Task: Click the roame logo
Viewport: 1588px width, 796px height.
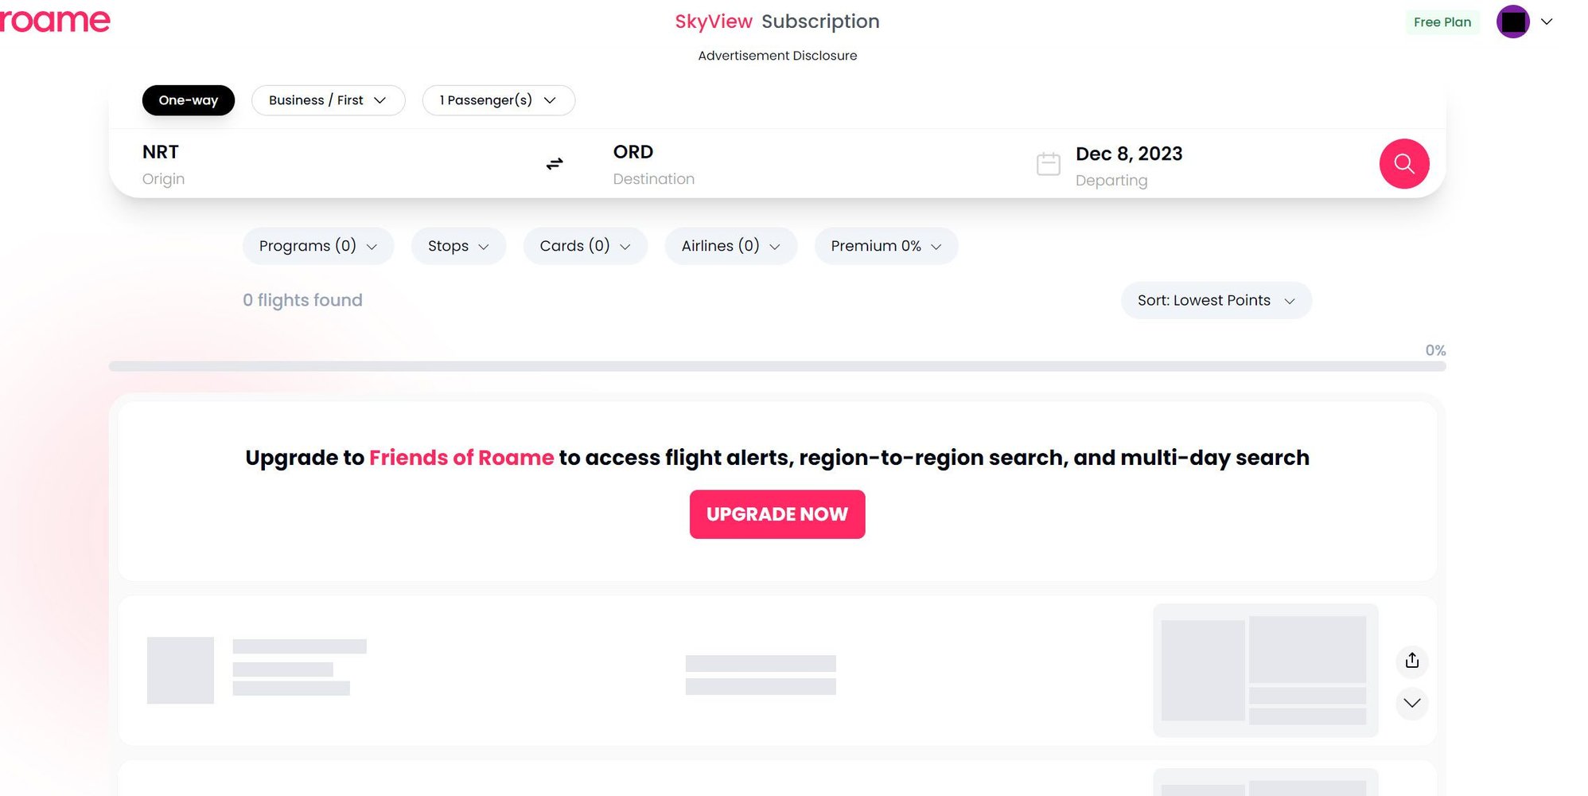Action: [x=54, y=21]
